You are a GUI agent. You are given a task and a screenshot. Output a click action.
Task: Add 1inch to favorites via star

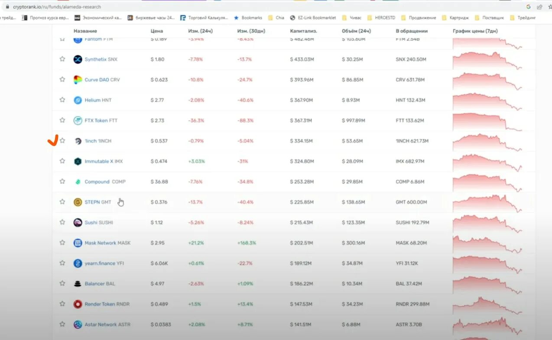(x=62, y=141)
